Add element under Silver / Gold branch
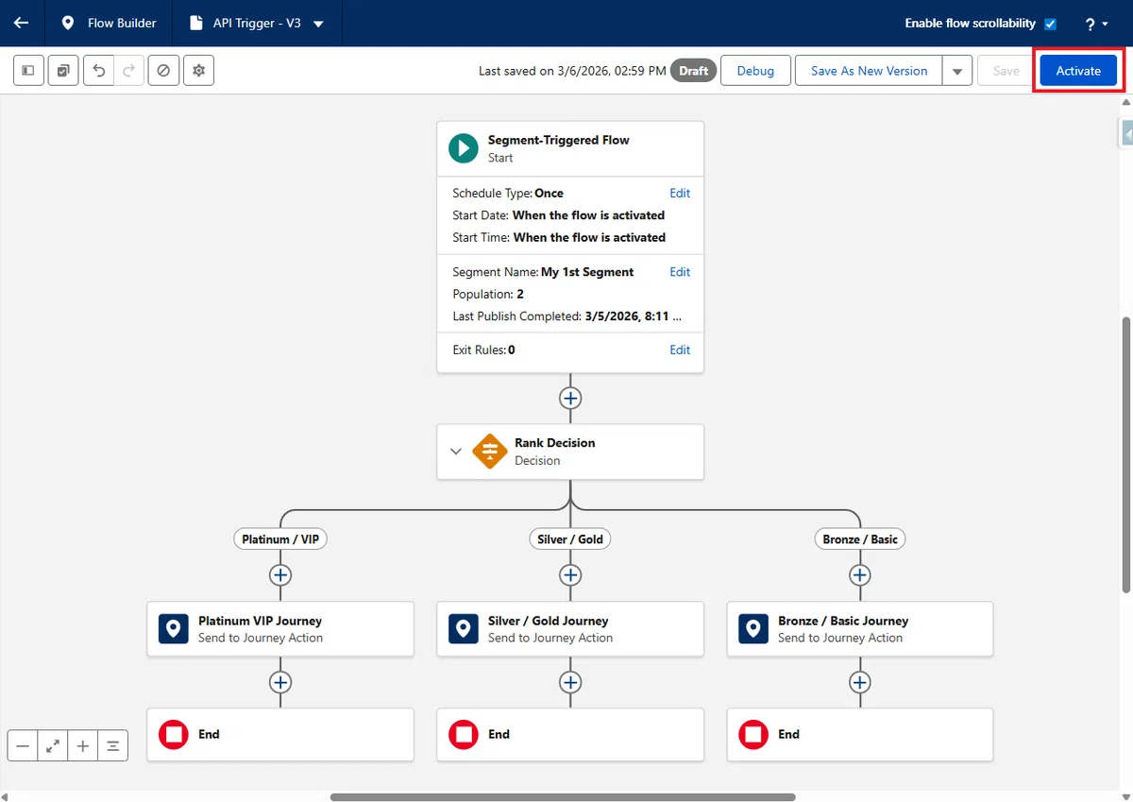 click(x=570, y=575)
